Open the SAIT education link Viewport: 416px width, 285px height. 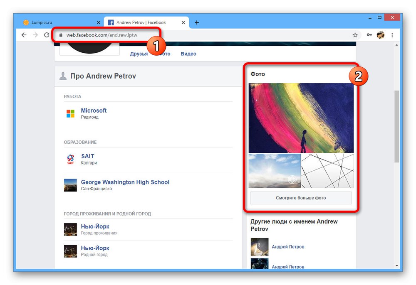coord(87,156)
